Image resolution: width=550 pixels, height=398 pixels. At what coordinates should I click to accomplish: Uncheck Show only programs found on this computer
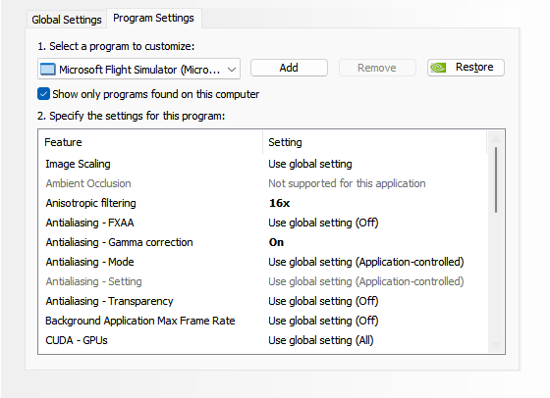44,94
